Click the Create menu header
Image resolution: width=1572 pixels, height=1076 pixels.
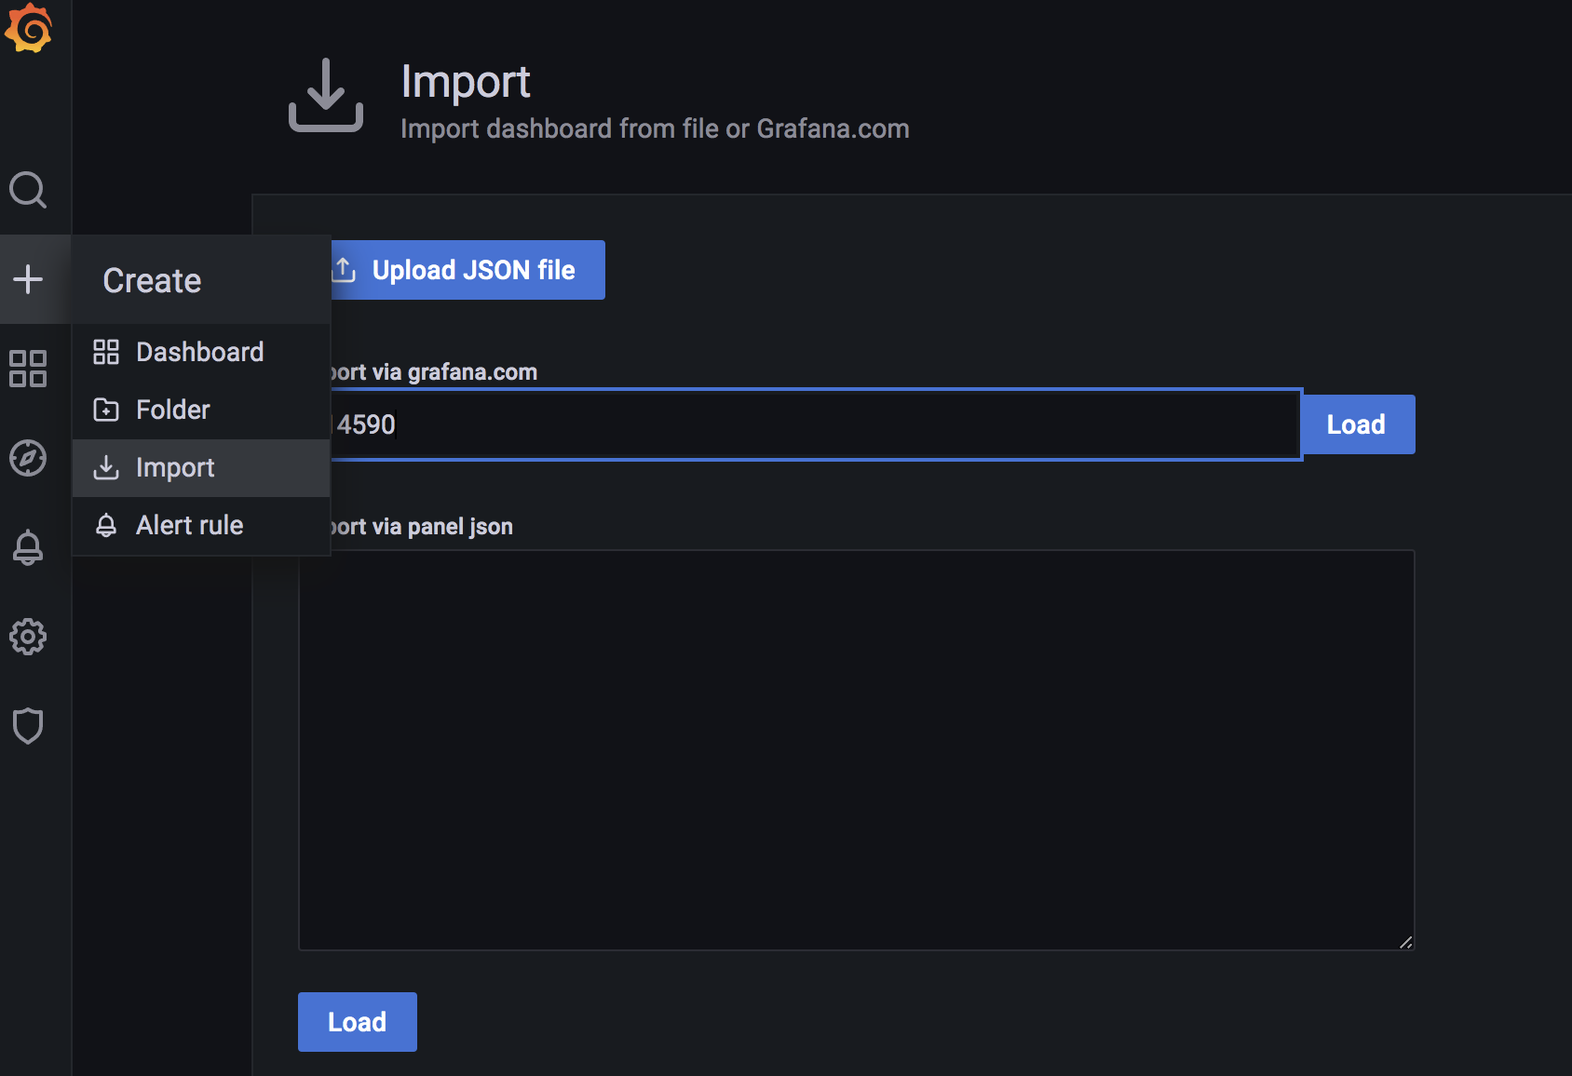pos(201,280)
